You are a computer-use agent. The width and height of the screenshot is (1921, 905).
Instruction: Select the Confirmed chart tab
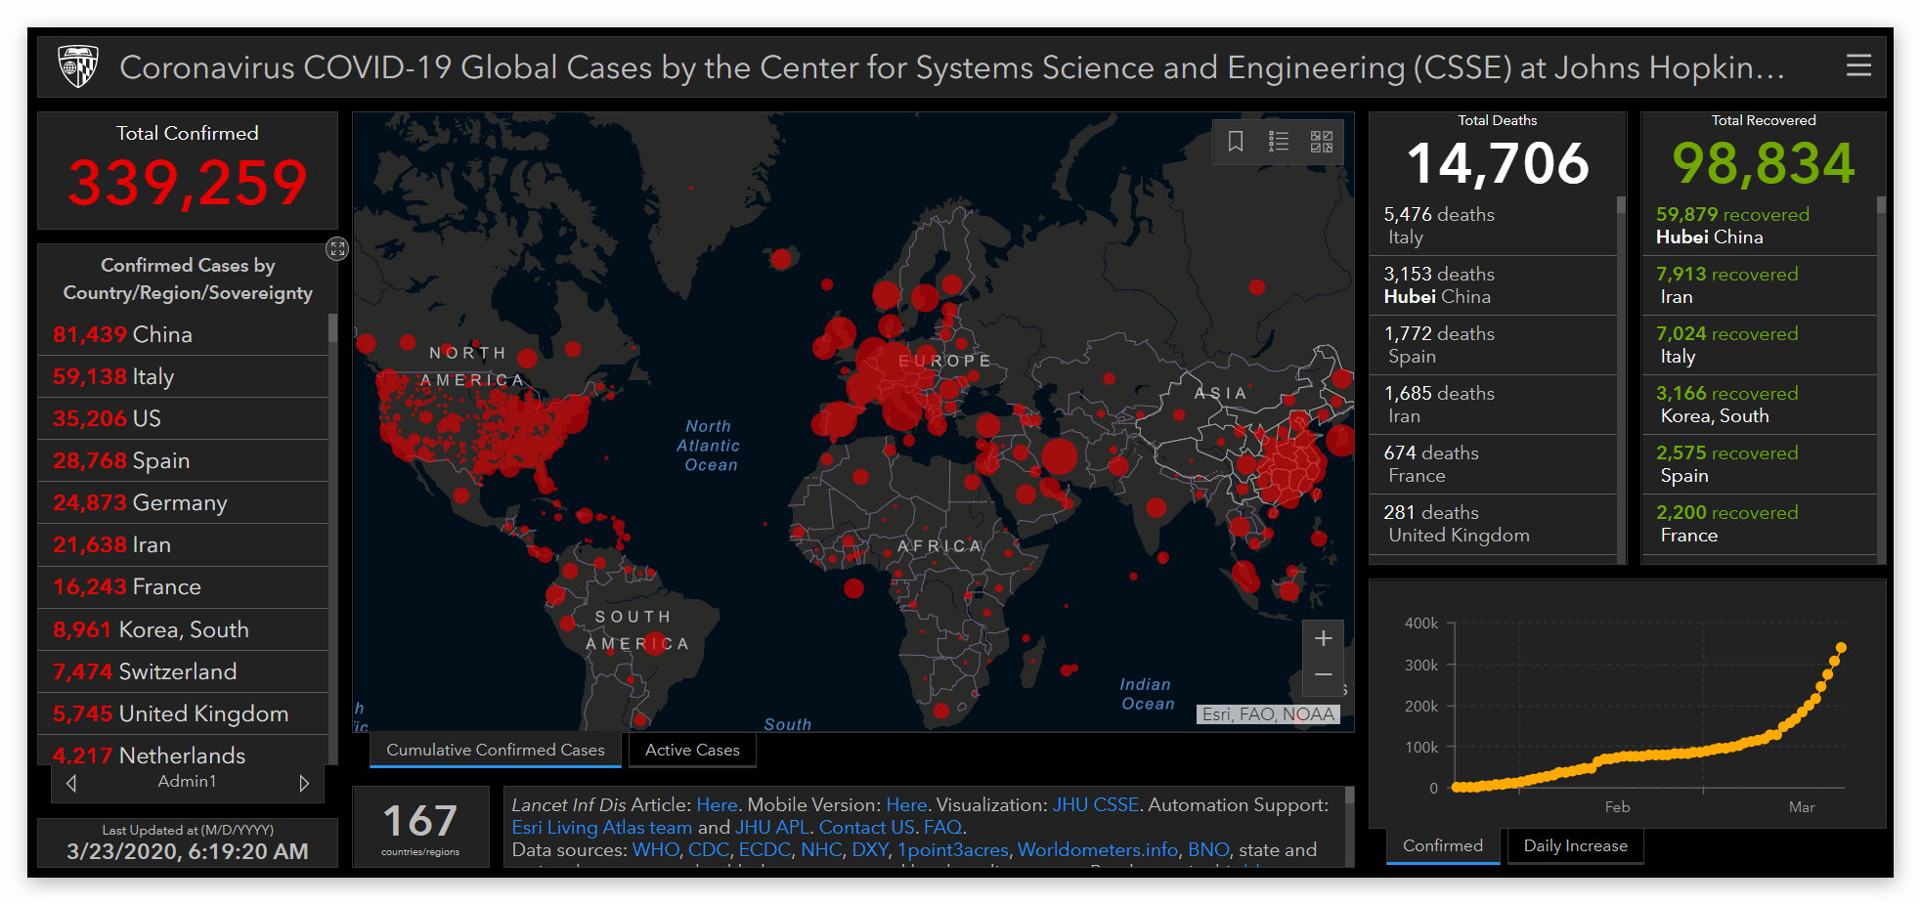click(x=1443, y=845)
